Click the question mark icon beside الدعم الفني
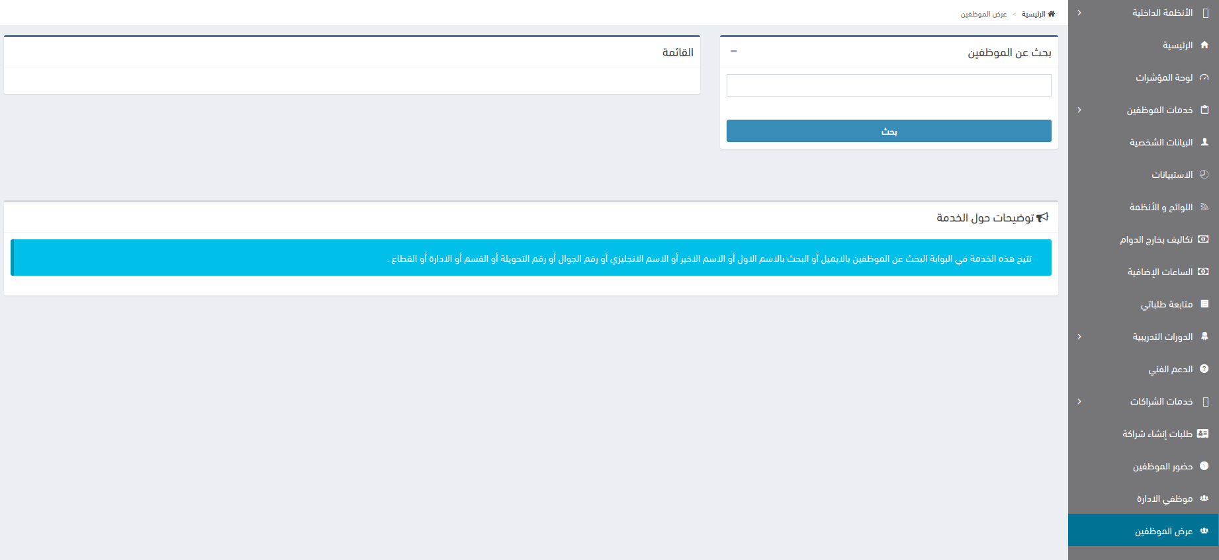Image resolution: width=1219 pixels, height=560 pixels. [1204, 369]
